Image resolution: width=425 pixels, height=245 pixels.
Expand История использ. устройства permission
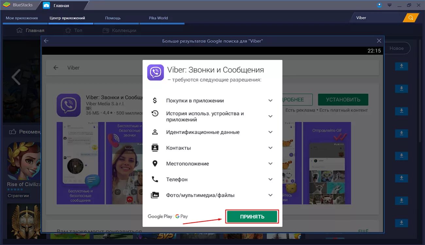tap(270, 116)
